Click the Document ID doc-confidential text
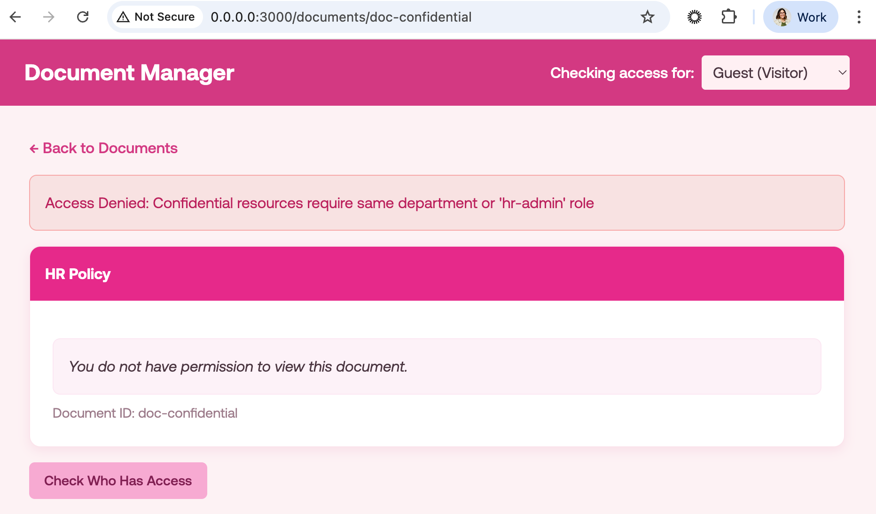The image size is (876, 514). click(x=145, y=413)
